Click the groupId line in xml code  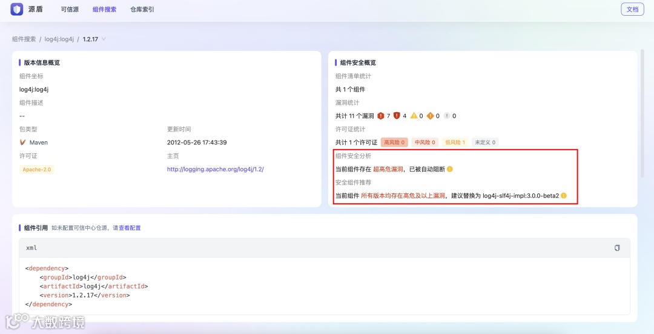(x=83, y=277)
